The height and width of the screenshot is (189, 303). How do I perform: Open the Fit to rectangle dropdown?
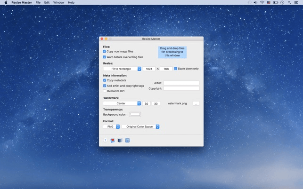[x=122, y=69]
